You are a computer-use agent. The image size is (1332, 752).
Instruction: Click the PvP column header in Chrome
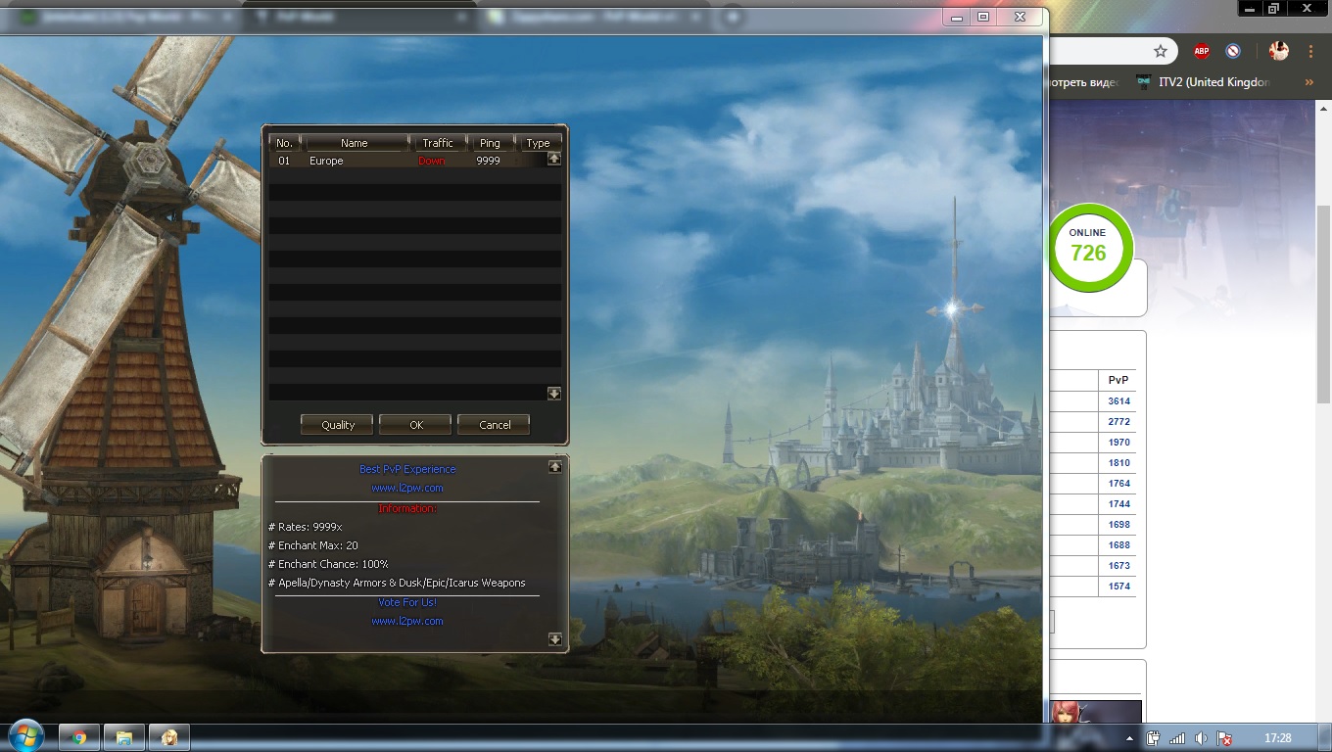click(1118, 380)
